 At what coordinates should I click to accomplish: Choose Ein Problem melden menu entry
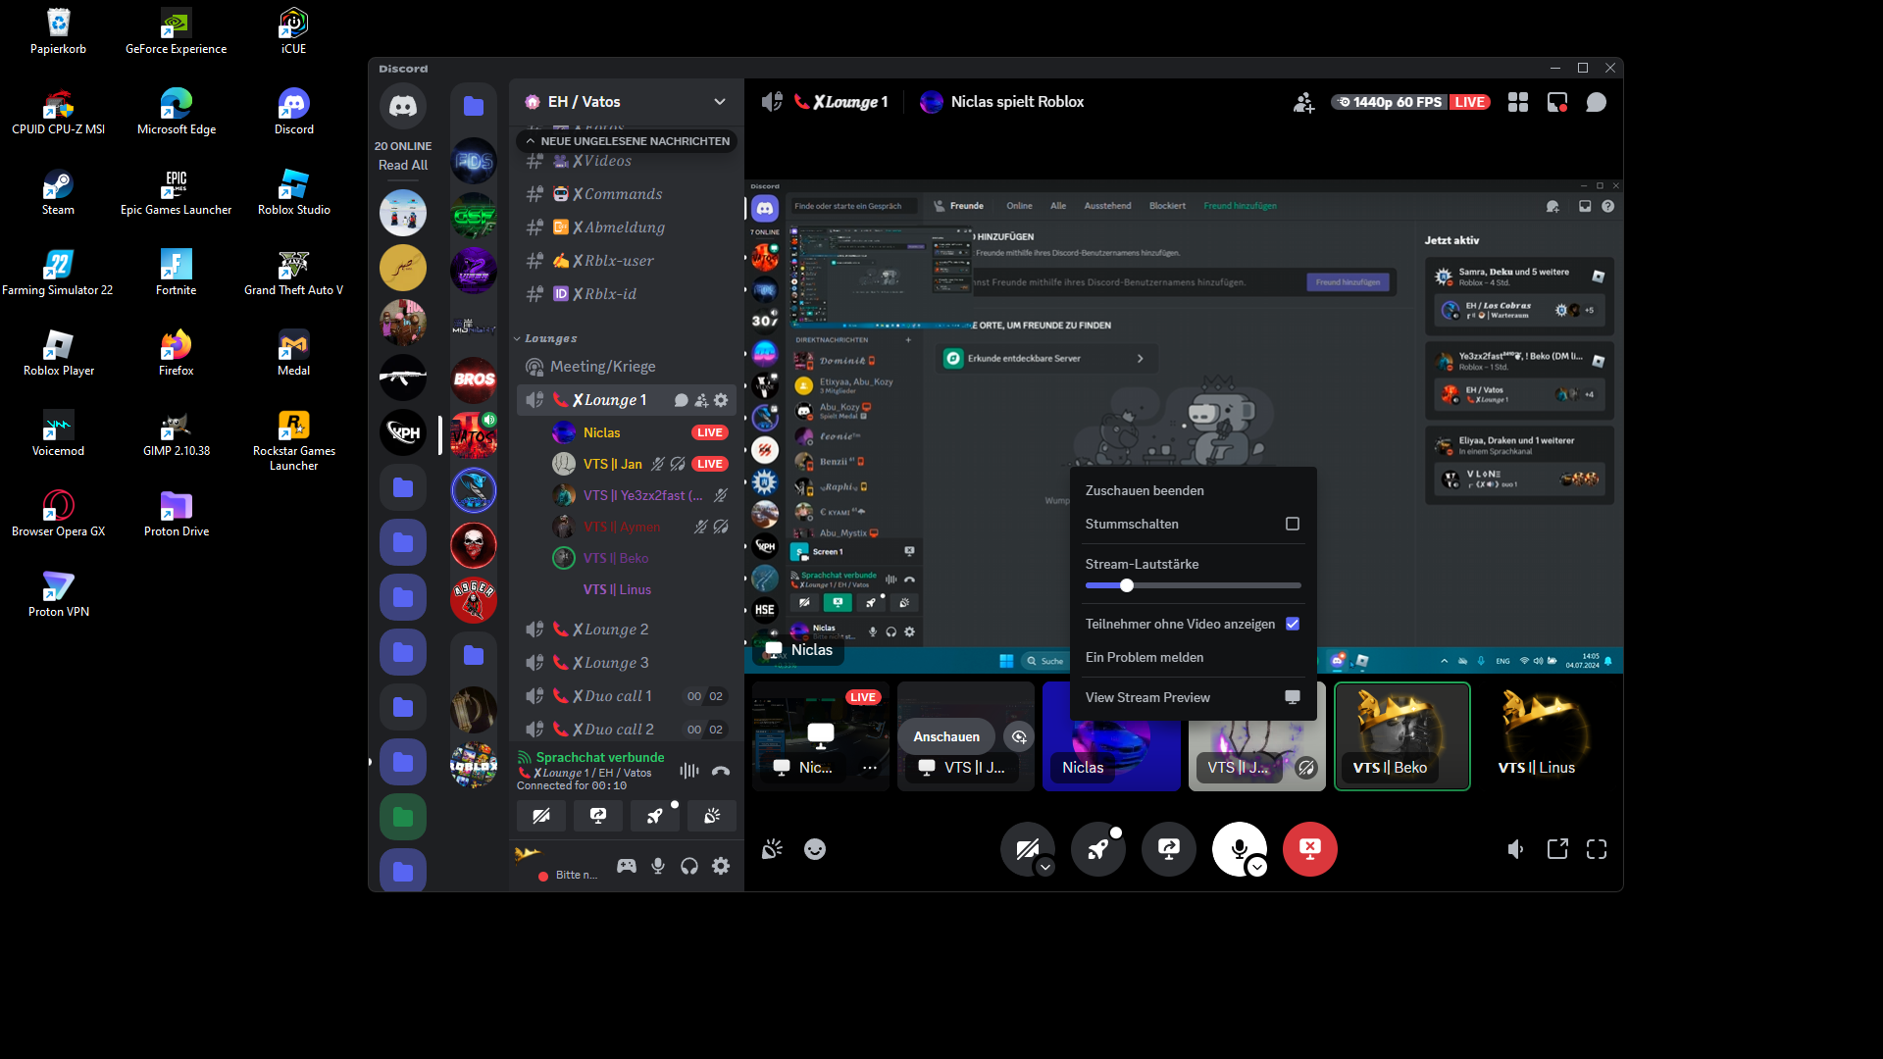pos(1145,657)
